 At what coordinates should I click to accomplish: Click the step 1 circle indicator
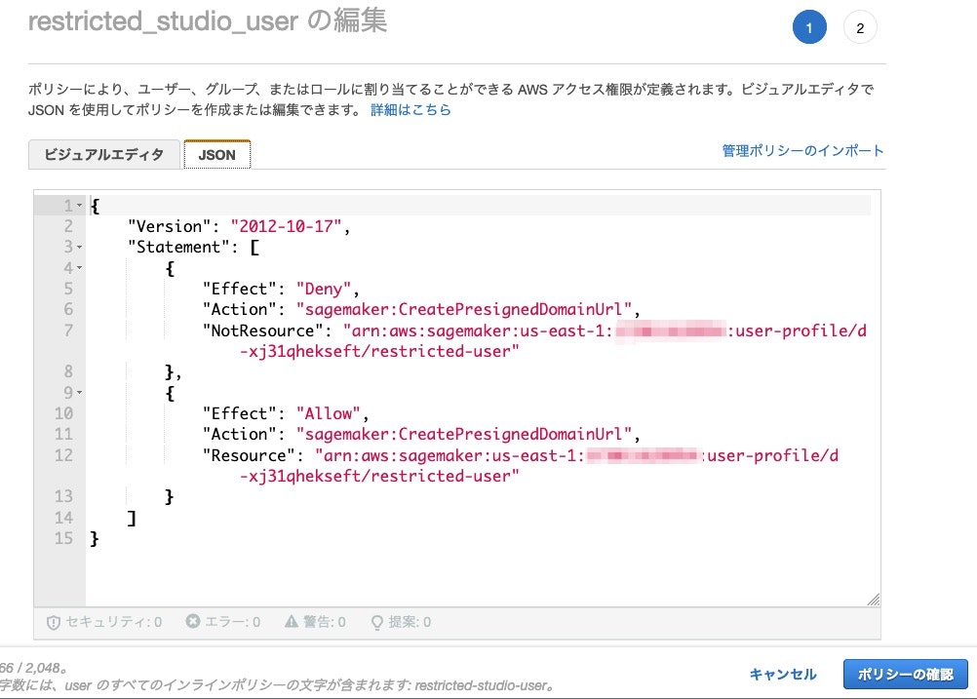click(x=808, y=27)
